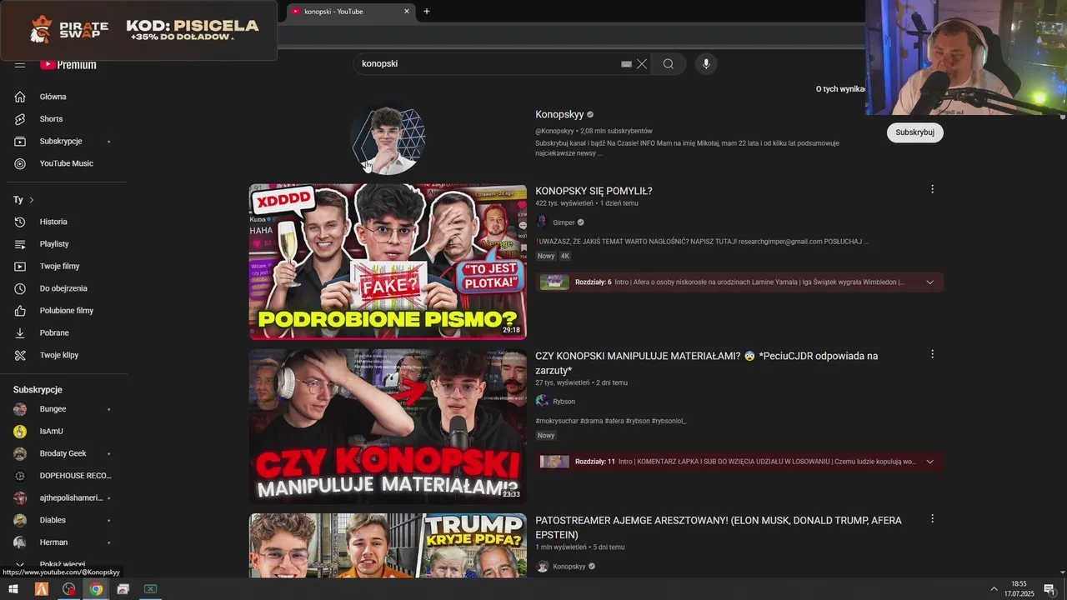Open PATOSTREAMER AJEMGE ARESZTOWANY title
Viewport: 1067px width, 600px height.
tap(718, 527)
